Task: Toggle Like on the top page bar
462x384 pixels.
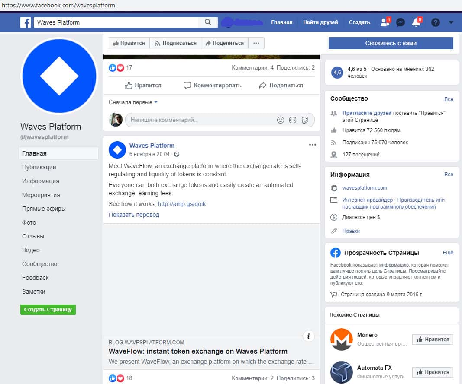Action: click(x=129, y=43)
